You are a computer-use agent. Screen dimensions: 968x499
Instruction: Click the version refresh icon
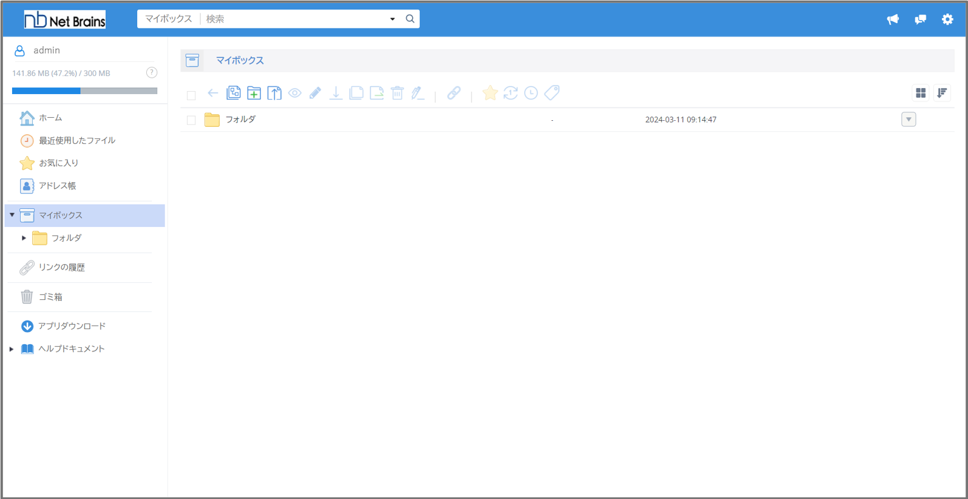click(510, 93)
